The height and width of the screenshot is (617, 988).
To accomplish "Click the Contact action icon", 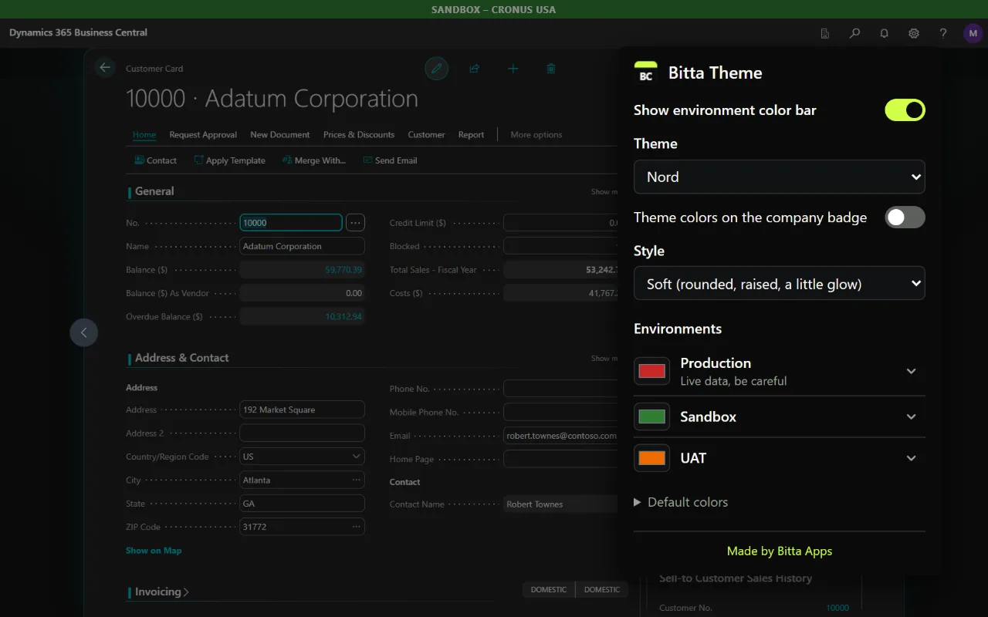I will click(140, 160).
